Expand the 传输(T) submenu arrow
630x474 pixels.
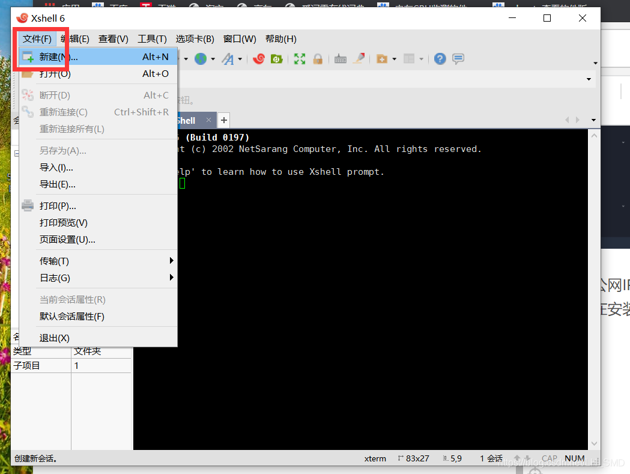pos(172,261)
